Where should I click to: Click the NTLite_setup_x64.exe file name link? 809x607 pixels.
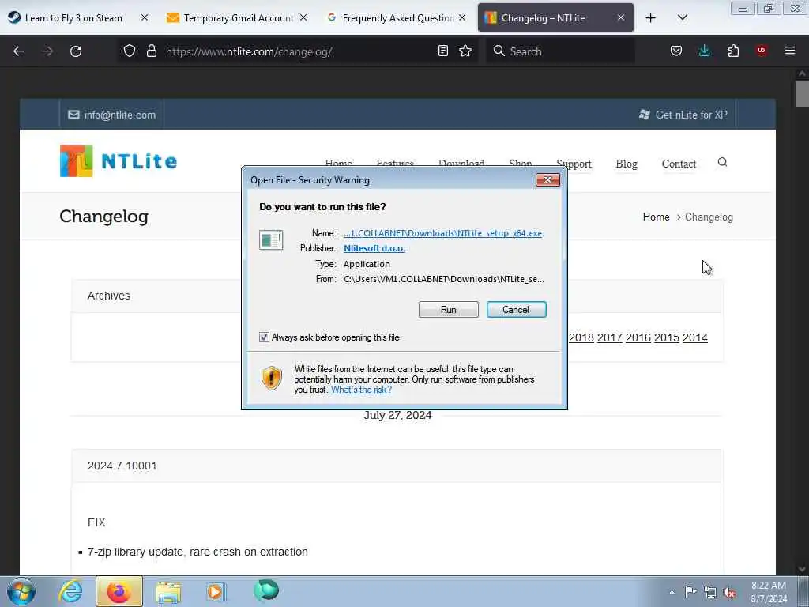(442, 233)
